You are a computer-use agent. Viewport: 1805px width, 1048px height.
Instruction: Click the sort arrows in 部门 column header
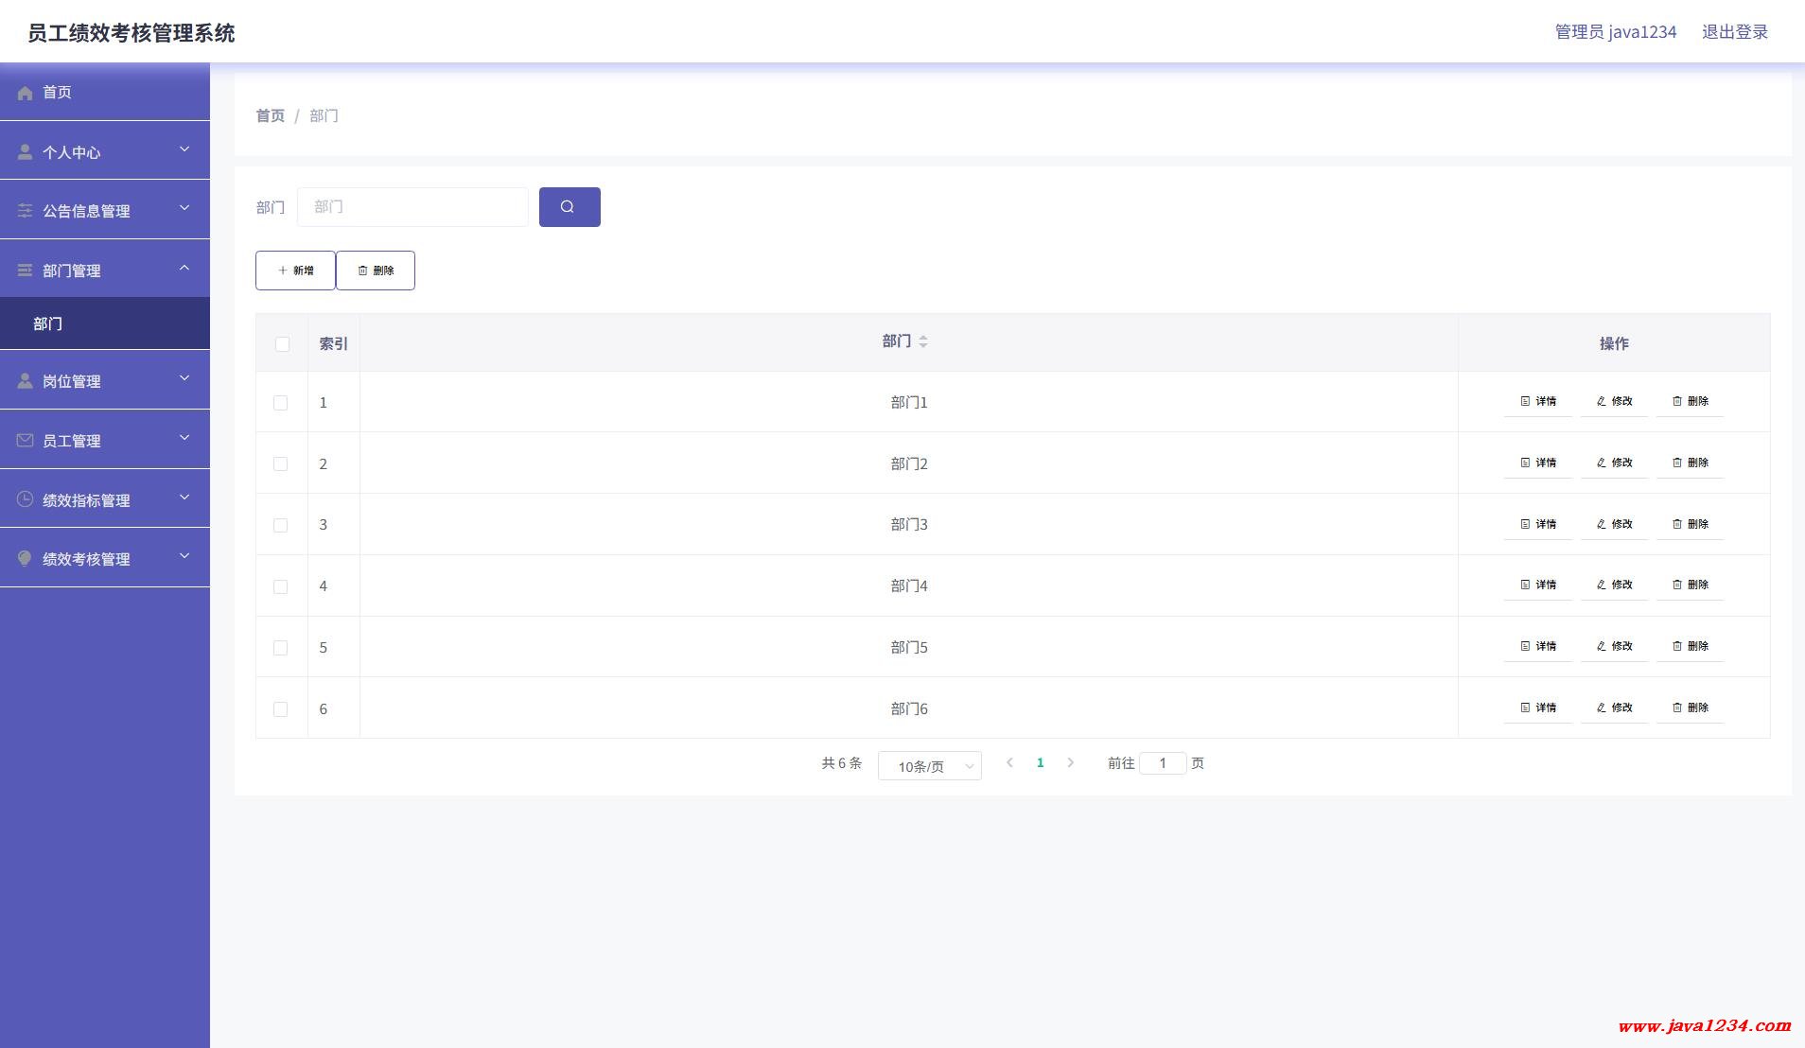923,341
